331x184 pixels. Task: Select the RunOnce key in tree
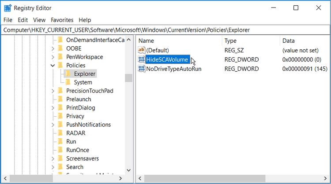(77, 150)
